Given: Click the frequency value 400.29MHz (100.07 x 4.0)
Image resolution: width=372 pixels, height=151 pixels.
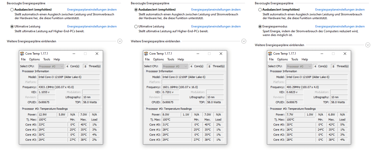Looking at the screenshot, I should 317,87.
